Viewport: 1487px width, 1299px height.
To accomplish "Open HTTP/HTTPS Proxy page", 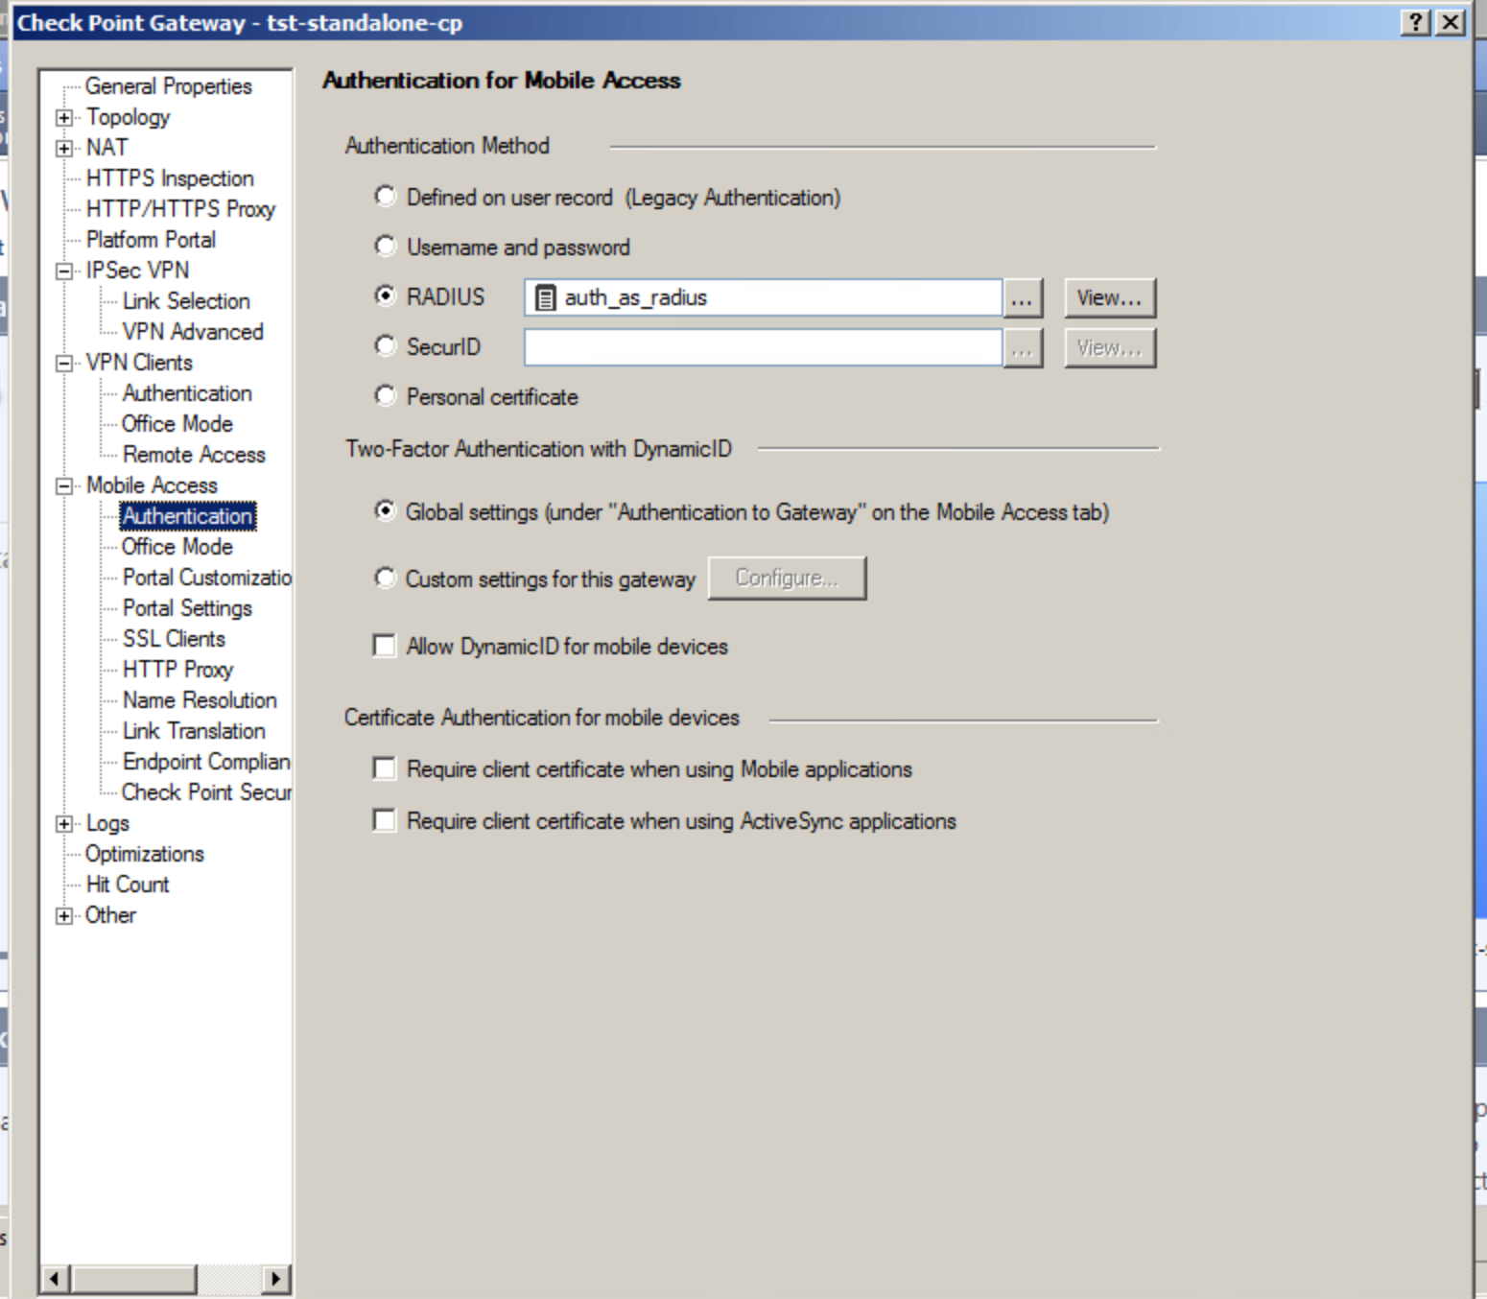I will click(x=180, y=209).
